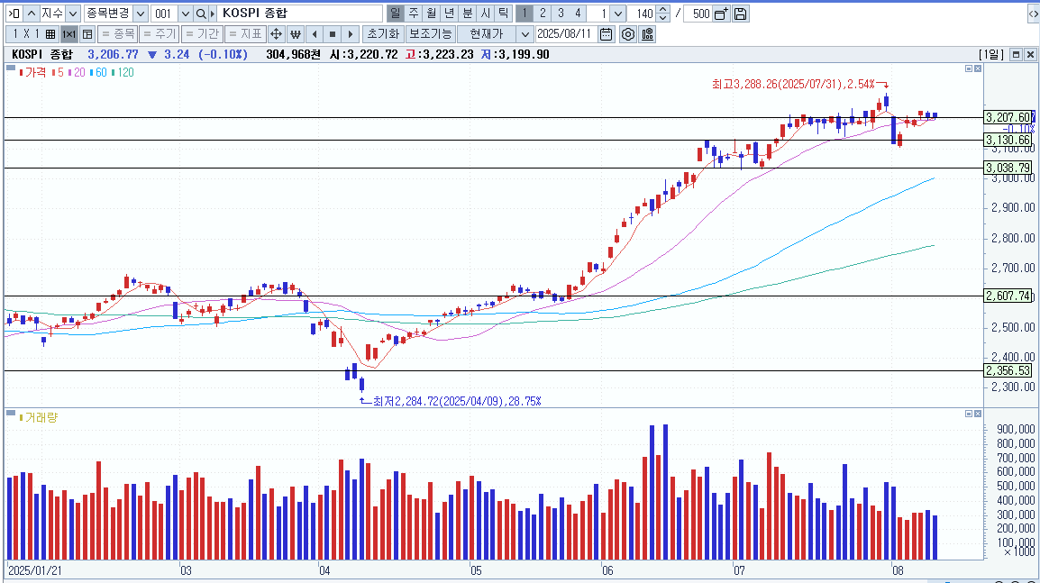
Task: Choose interval preset 2
Action: pyautogui.click(x=543, y=14)
